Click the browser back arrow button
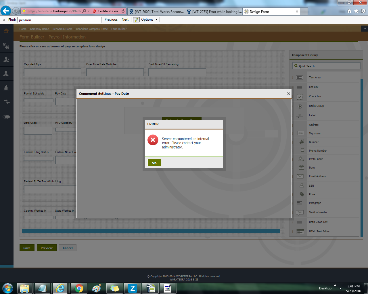This screenshot has height=294, width=368. (6, 11)
